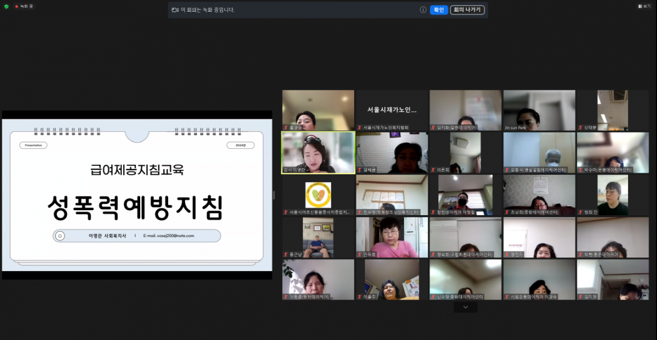
Task: Click the info icon in the recording banner
Action: click(423, 10)
